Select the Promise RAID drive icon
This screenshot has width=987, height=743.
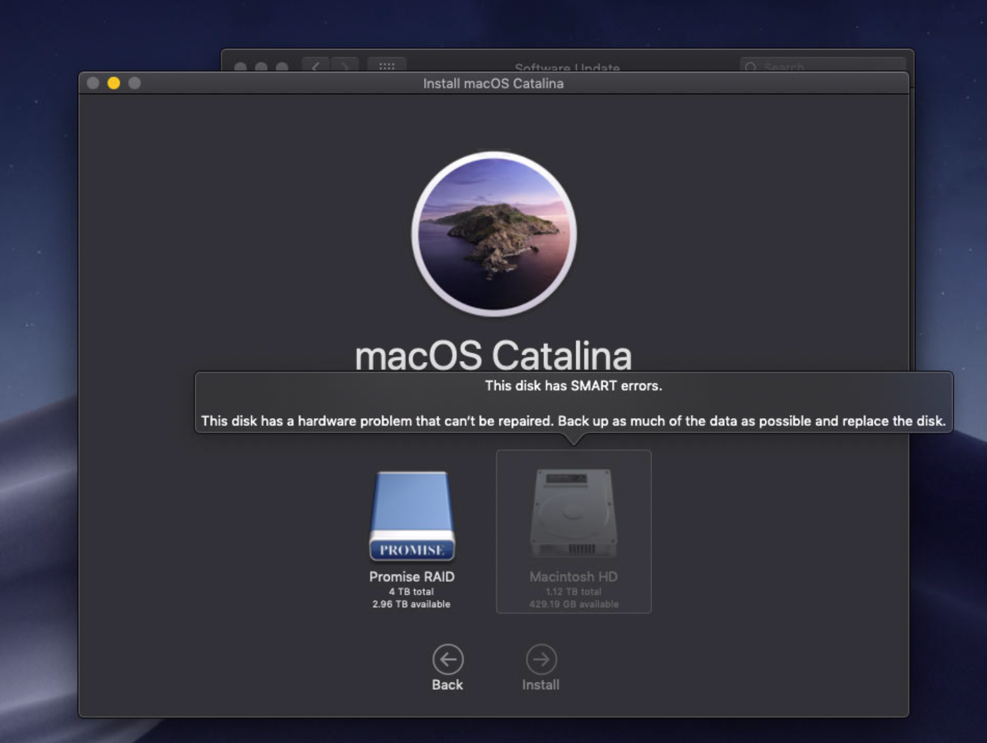411,516
